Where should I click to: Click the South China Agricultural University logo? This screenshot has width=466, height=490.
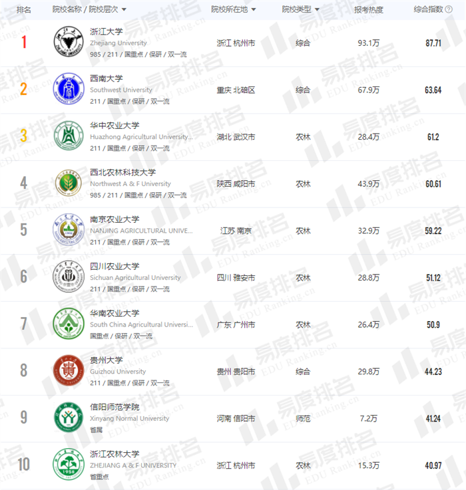point(67,324)
